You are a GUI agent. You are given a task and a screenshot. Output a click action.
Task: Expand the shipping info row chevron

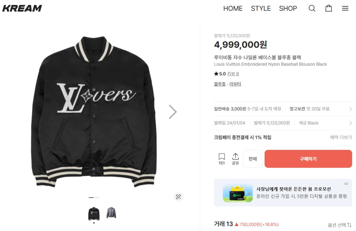coord(350,109)
